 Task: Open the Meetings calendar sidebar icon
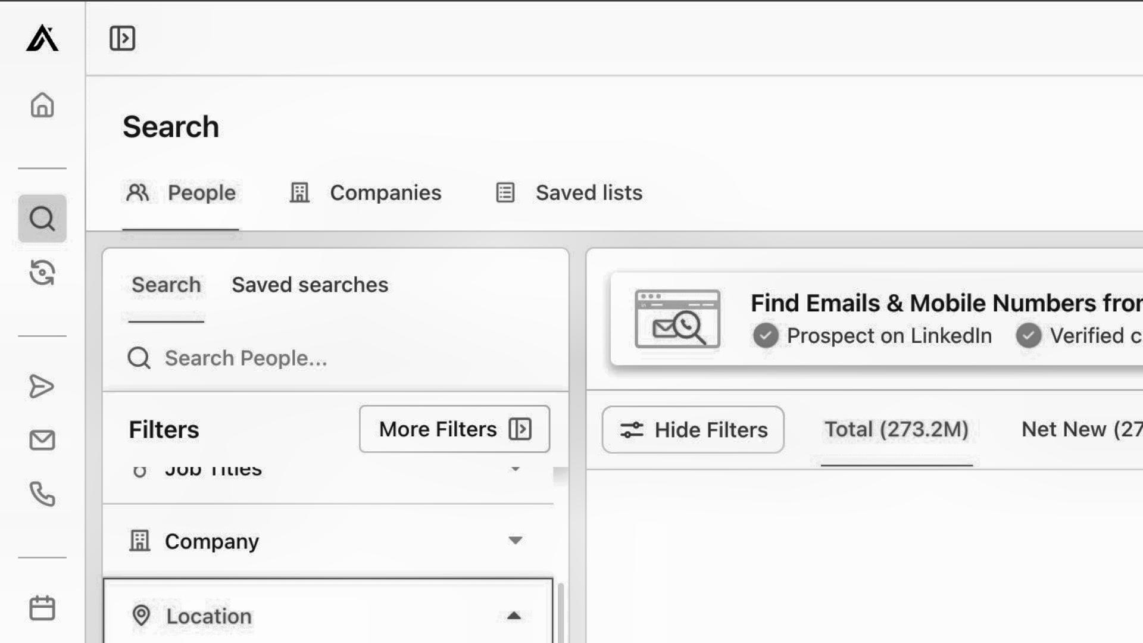click(x=42, y=608)
